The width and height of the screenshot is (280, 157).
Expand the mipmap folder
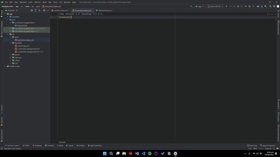(10, 58)
